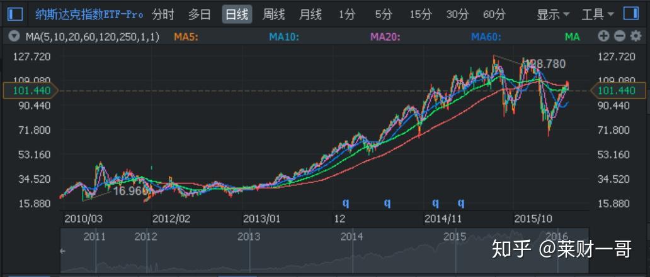Click the 2013/01 date axis label
The height and width of the screenshot is (277, 650).
click(261, 219)
